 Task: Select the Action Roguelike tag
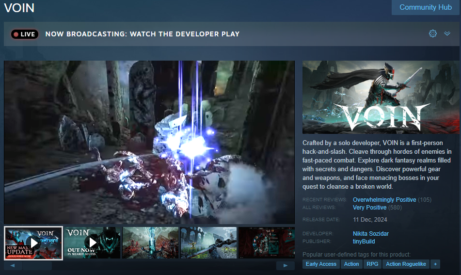point(406,264)
